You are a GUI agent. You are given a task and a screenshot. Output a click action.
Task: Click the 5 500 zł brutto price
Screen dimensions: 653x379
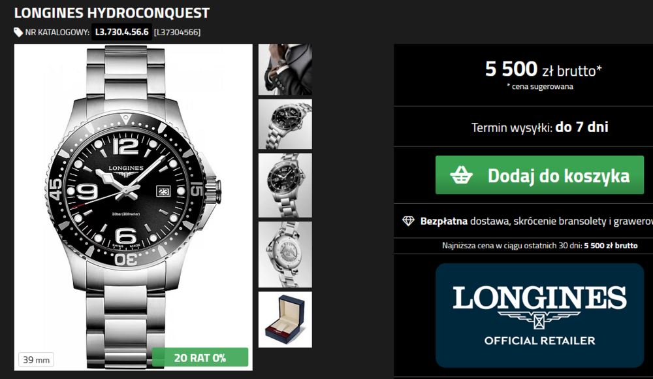543,69
